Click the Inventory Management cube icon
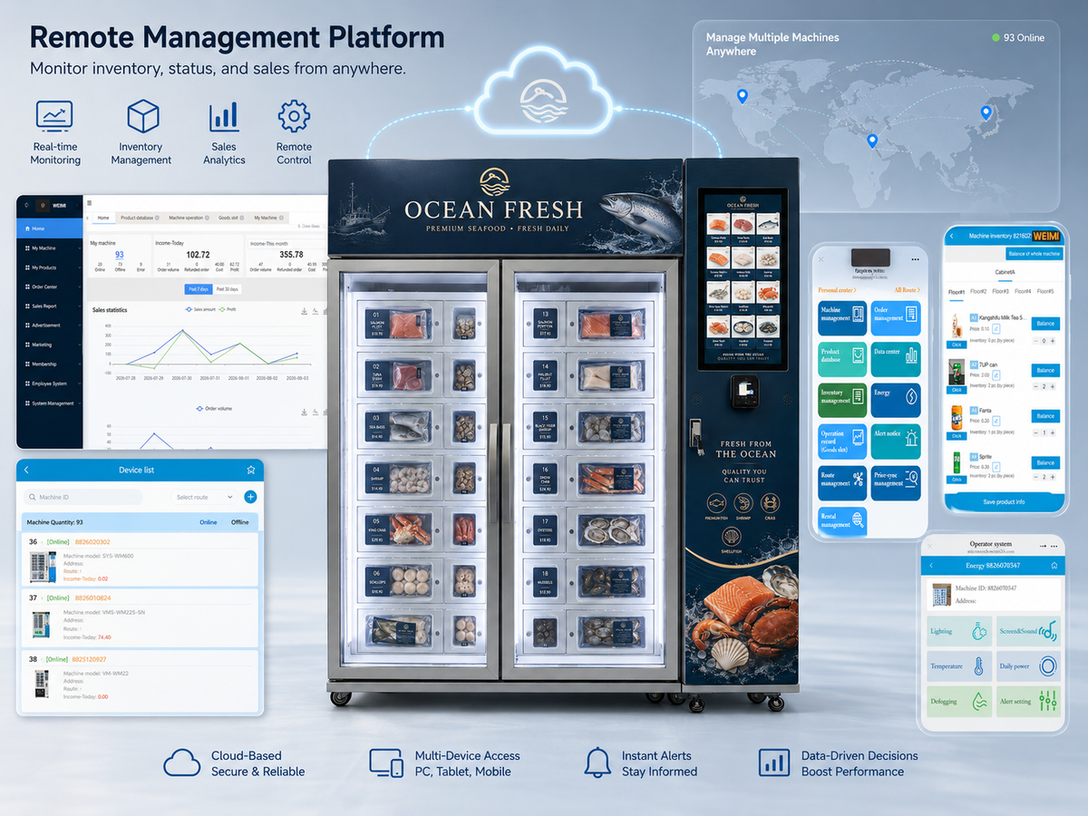The image size is (1088, 816). tap(142, 116)
